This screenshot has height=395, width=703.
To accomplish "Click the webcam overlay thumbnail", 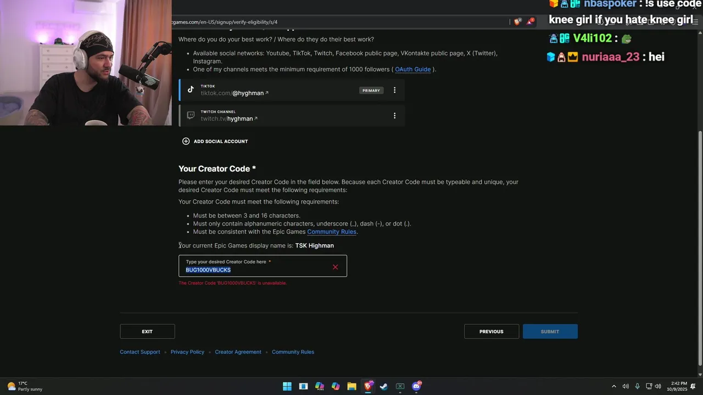I will (x=86, y=63).
